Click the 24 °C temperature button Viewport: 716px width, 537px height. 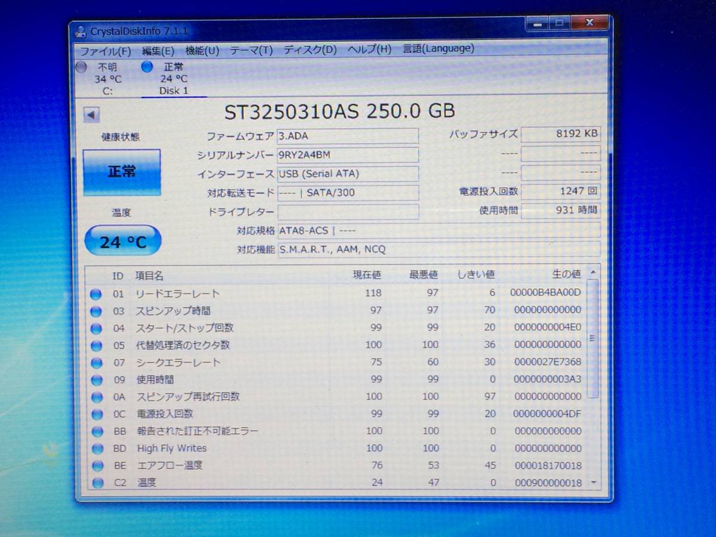coord(122,241)
